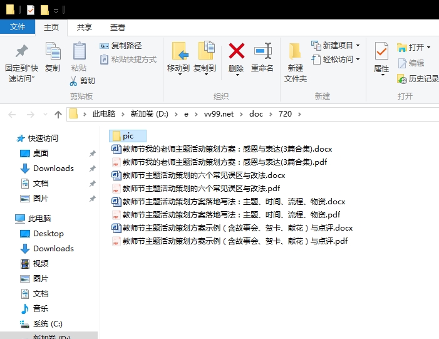Image resolution: width=439 pixels, height=339 pixels.
Task: Select 方案示例（含故事会、贺卡、献花）与点评.docx
Action: pyautogui.click(x=232, y=228)
